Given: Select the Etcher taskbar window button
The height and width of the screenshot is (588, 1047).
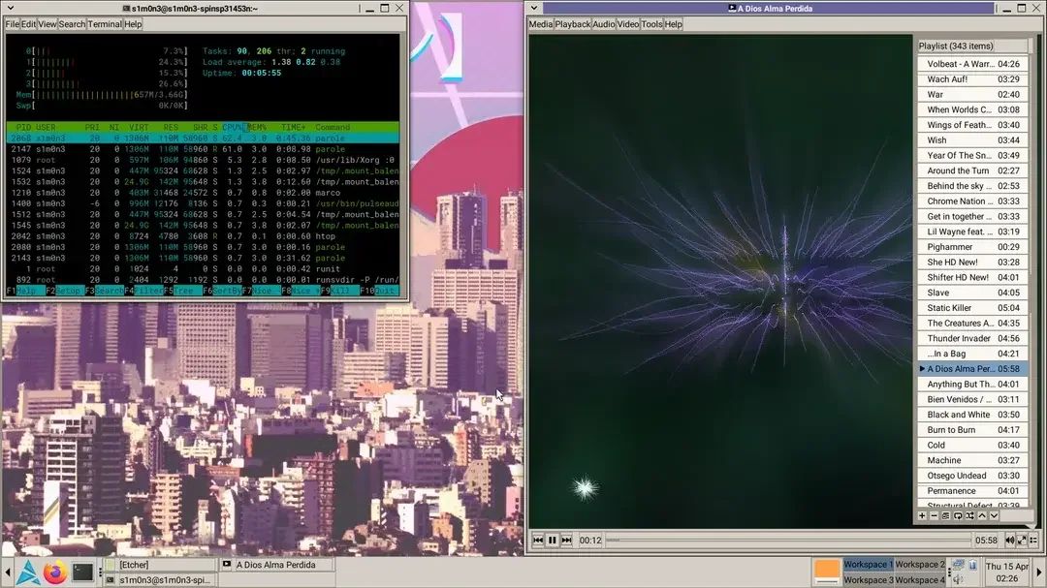Looking at the screenshot, I should 165,565.
